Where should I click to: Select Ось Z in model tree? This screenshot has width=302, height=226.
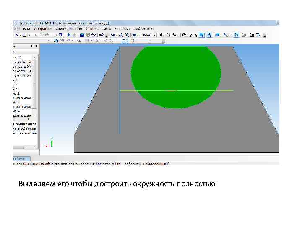(x=16, y=89)
